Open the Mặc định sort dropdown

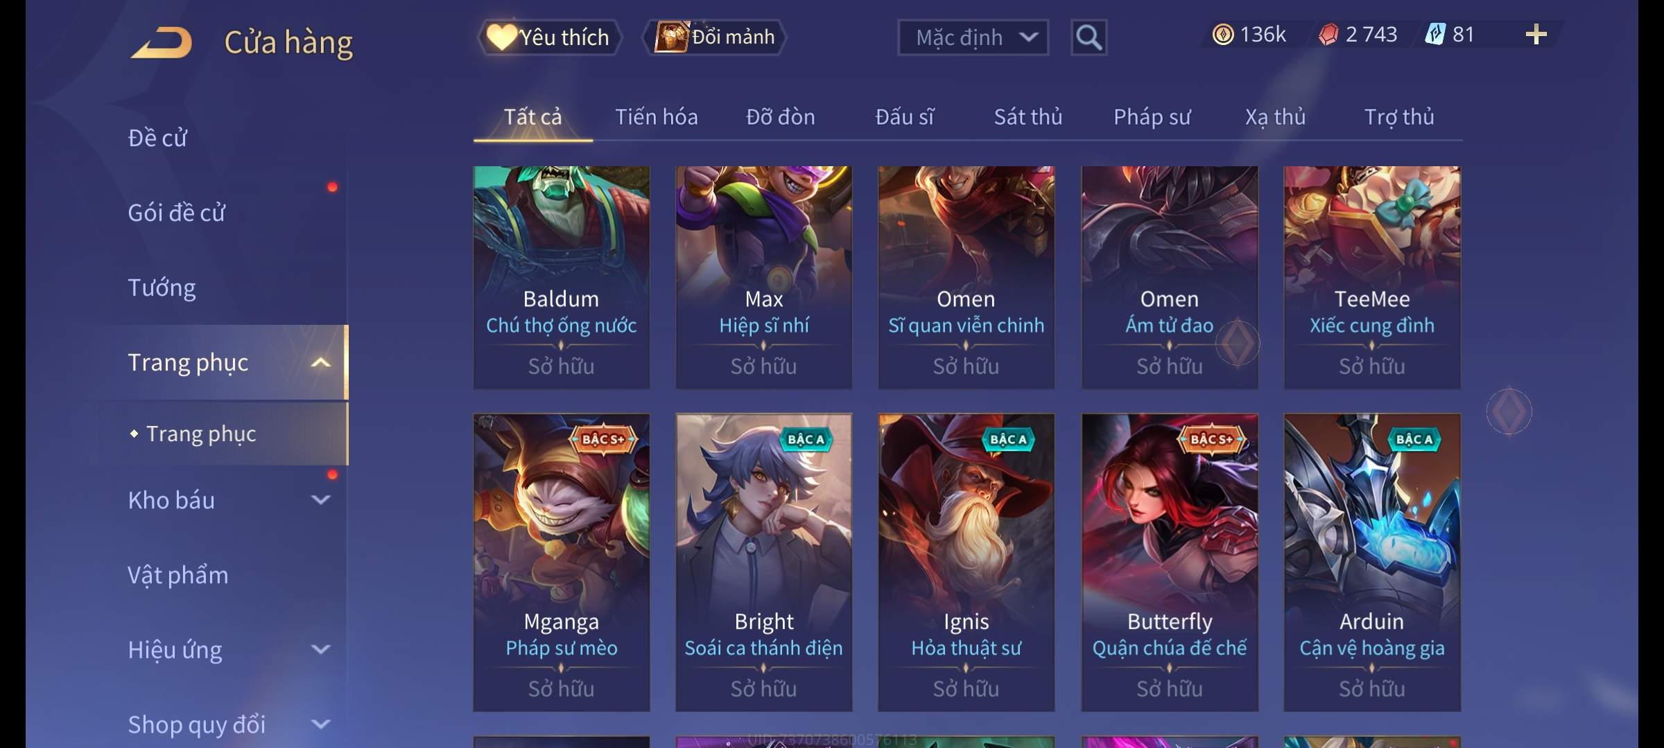click(x=973, y=37)
